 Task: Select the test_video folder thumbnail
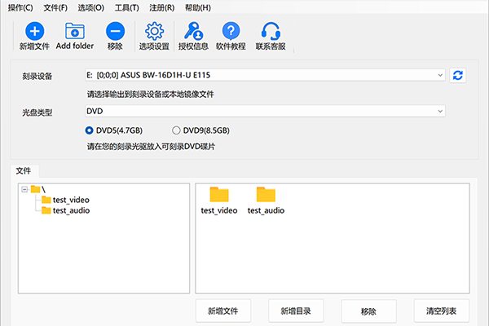tap(219, 200)
